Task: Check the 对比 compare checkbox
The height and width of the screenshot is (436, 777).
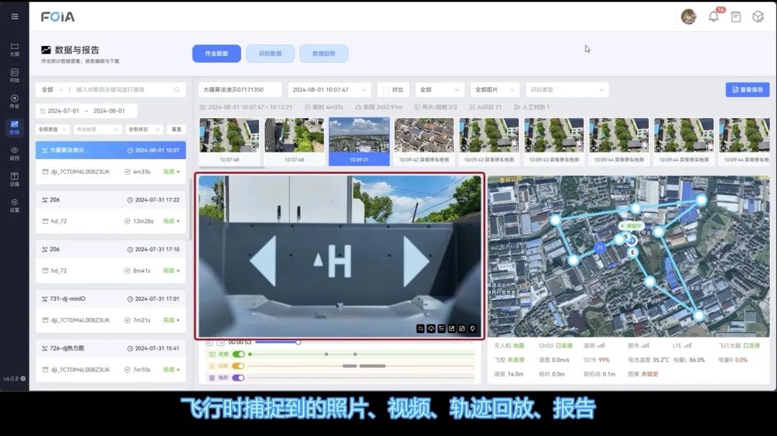Action: (386, 90)
